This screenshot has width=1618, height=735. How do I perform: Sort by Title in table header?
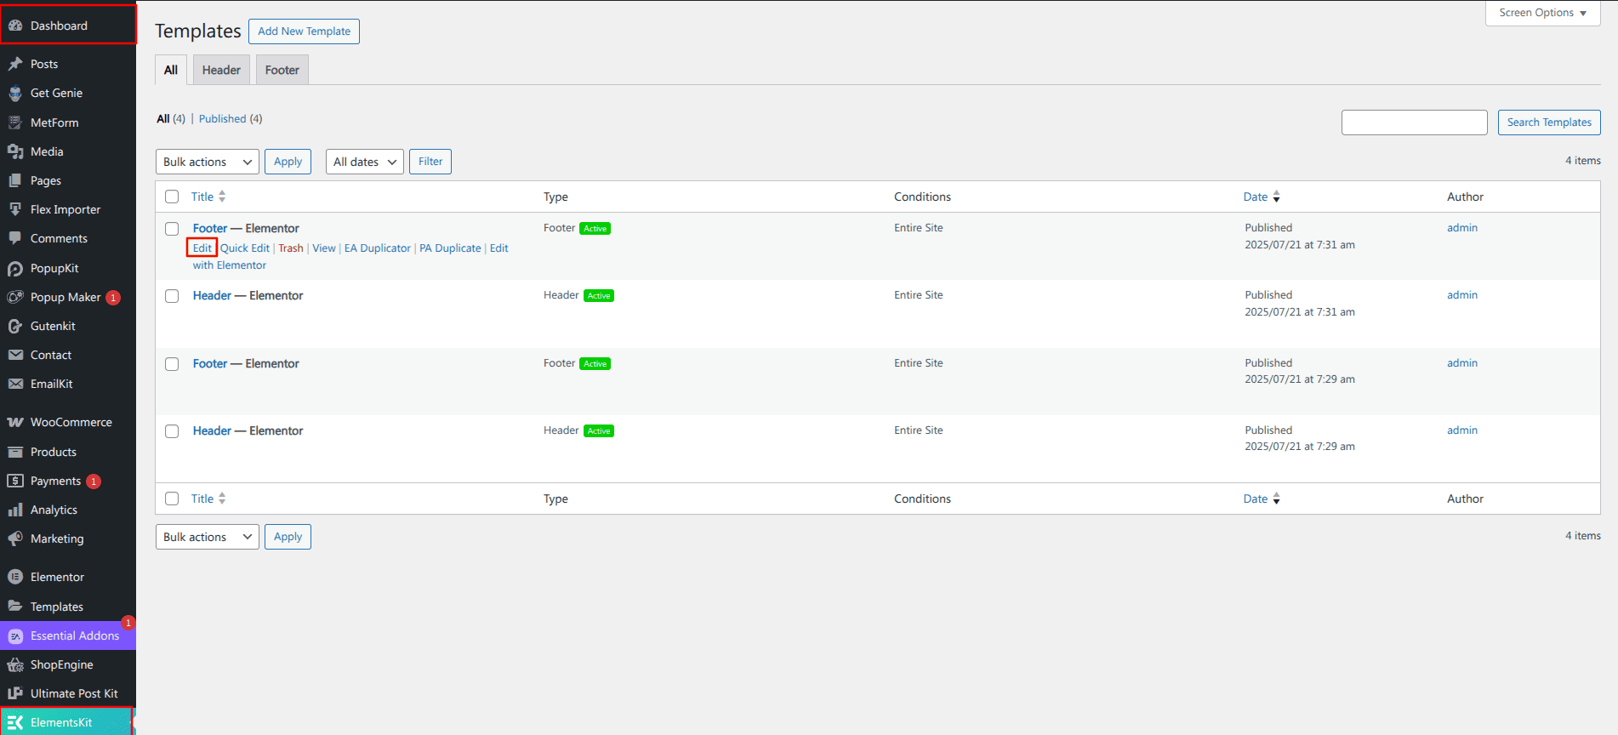pos(208,197)
